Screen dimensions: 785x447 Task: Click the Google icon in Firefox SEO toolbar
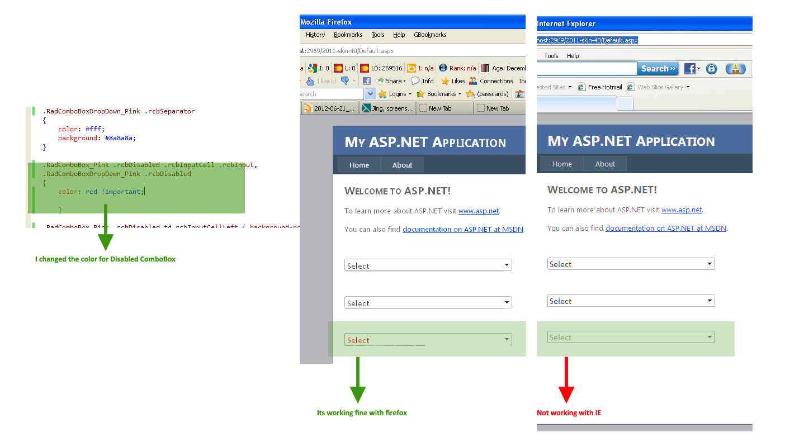pos(313,68)
